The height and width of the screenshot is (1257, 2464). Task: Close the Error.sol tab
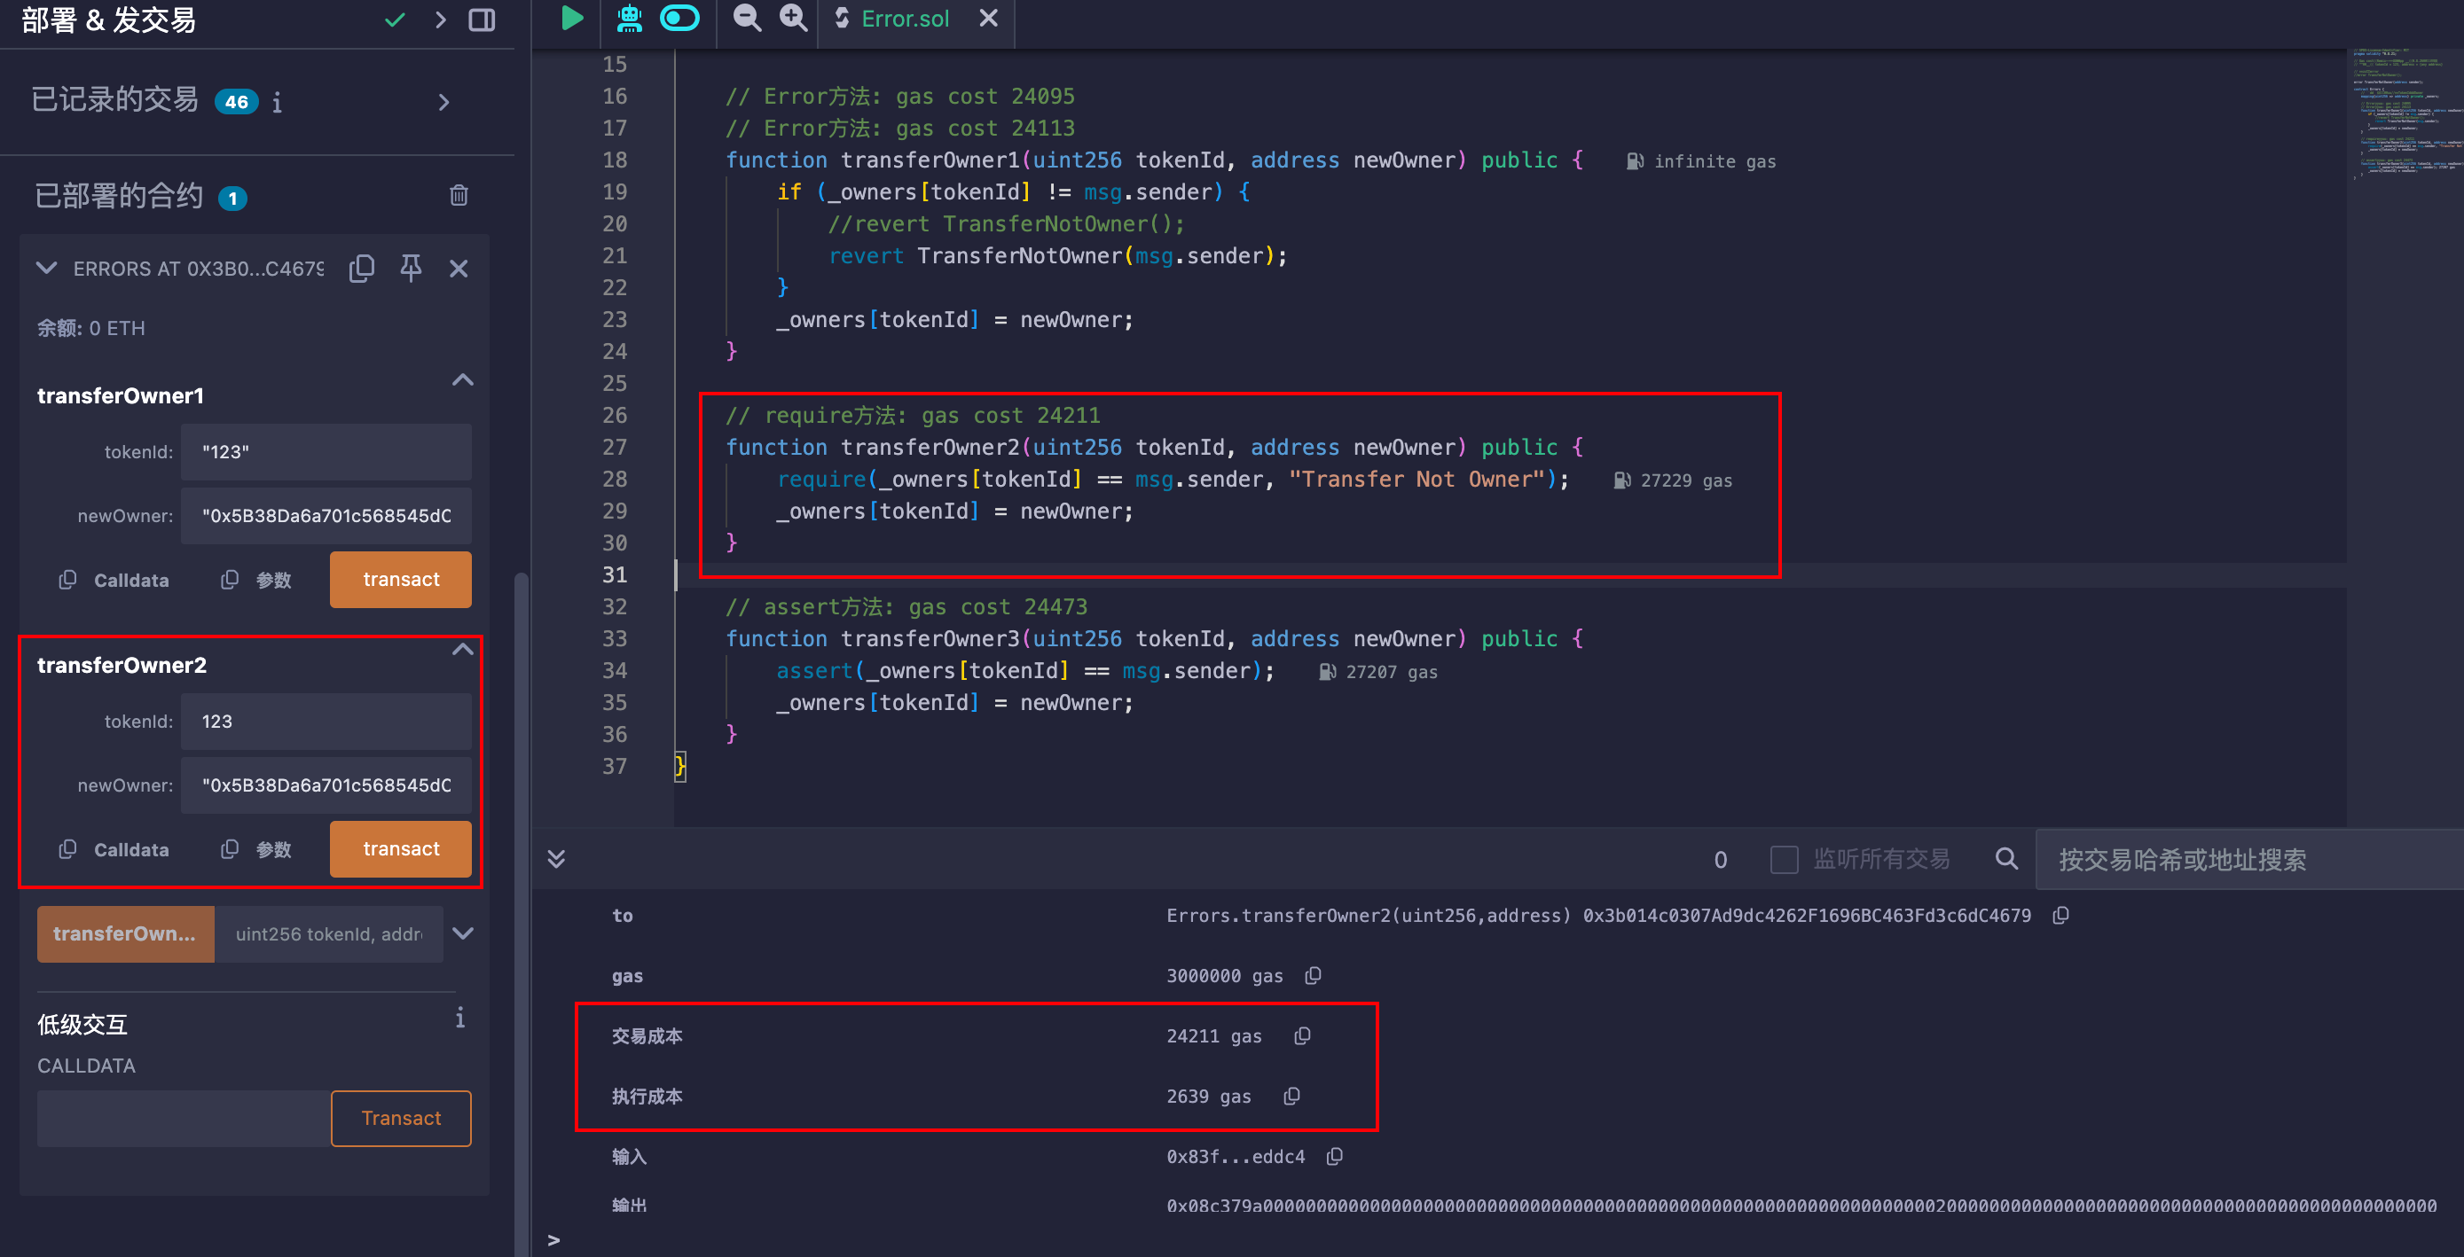tap(989, 18)
